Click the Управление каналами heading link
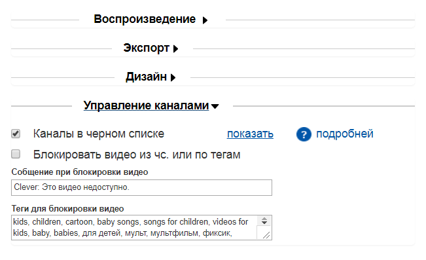Viewport: 426px width, 260px height. click(146, 105)
